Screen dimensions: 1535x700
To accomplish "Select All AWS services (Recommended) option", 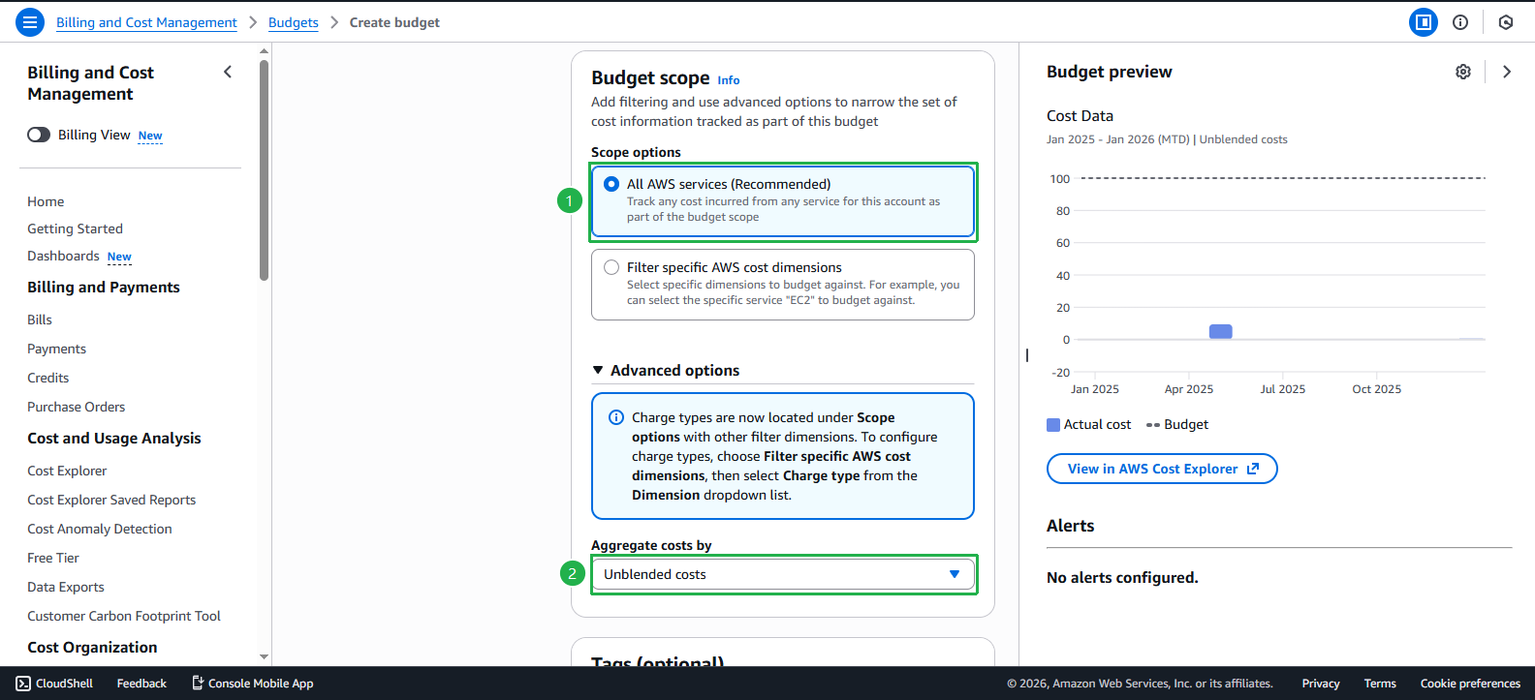I will click(782, 201).
